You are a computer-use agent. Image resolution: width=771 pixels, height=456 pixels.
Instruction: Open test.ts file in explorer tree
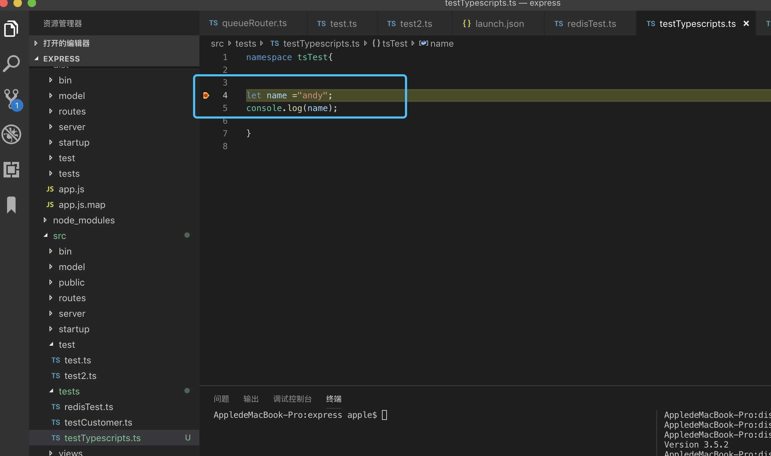[x=114, y=360]
